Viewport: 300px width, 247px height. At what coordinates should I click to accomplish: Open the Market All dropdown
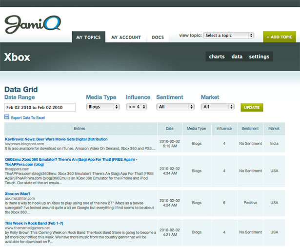click(x=218, y=107)
